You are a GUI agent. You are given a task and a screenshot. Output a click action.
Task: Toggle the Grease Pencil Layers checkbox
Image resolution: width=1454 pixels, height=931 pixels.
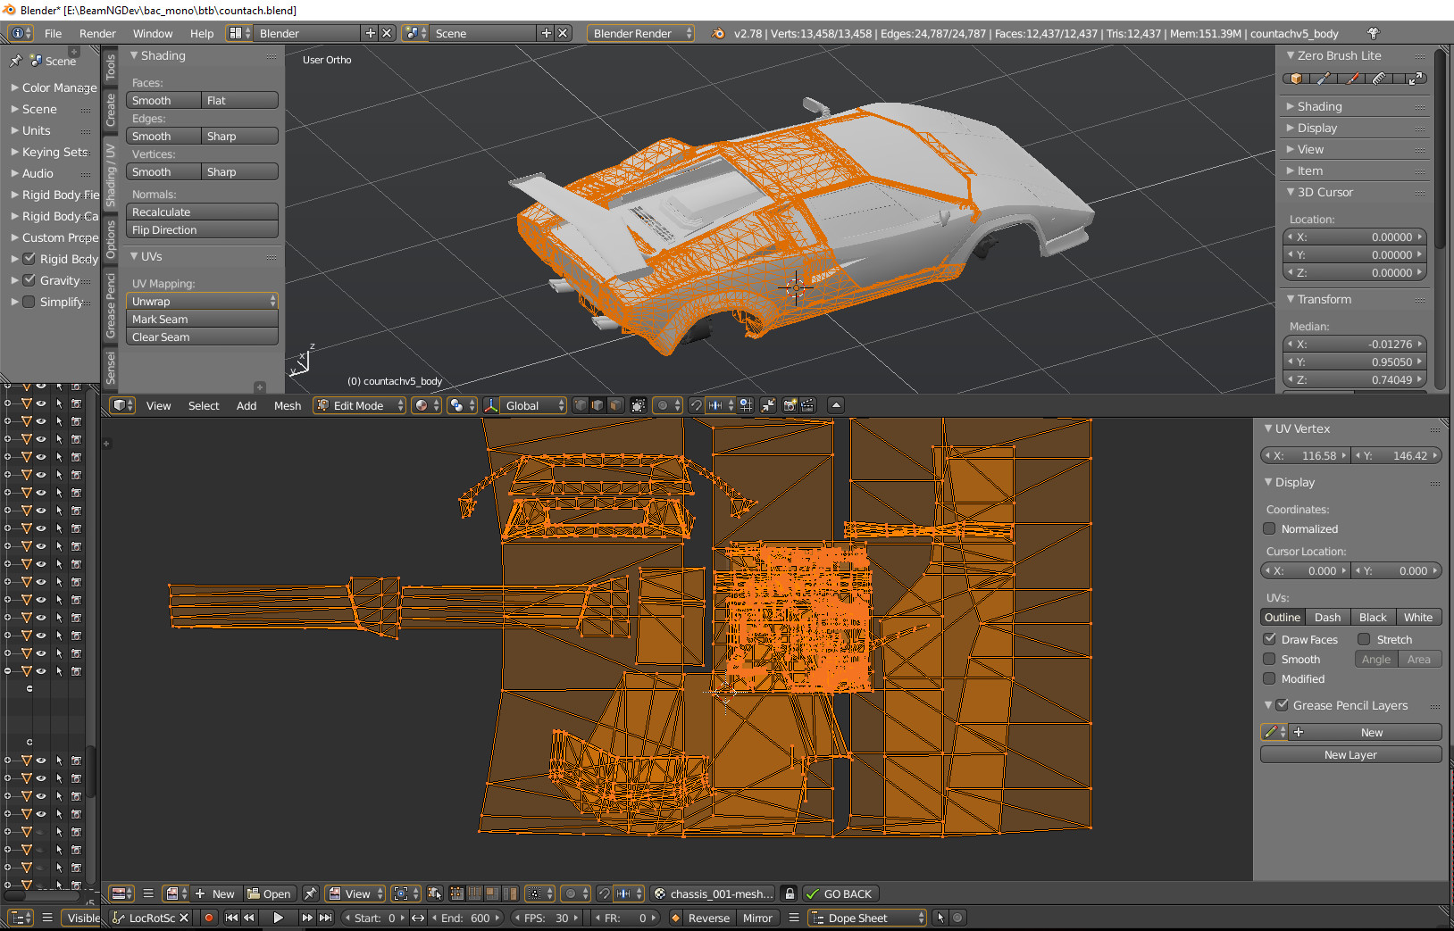tap(1283, 705)
